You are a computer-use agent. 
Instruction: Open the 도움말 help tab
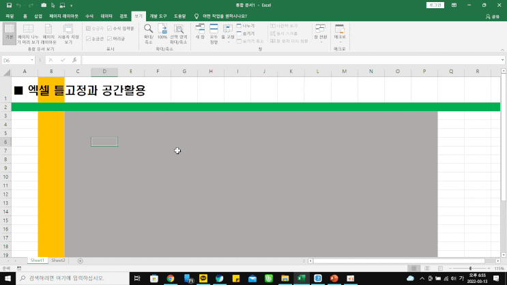click(x=179, y=16)
